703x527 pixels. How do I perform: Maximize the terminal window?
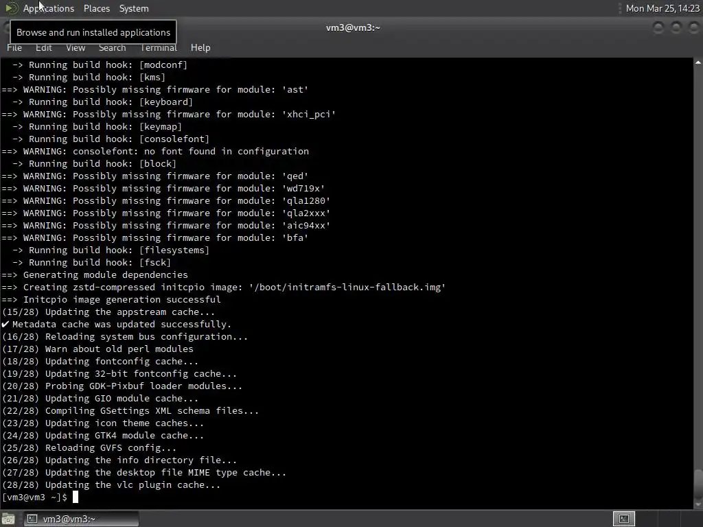[x=676, y=27]
